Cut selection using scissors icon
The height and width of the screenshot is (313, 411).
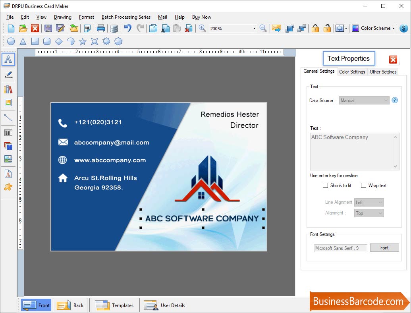pyautogui.click(x=166, y=28)
